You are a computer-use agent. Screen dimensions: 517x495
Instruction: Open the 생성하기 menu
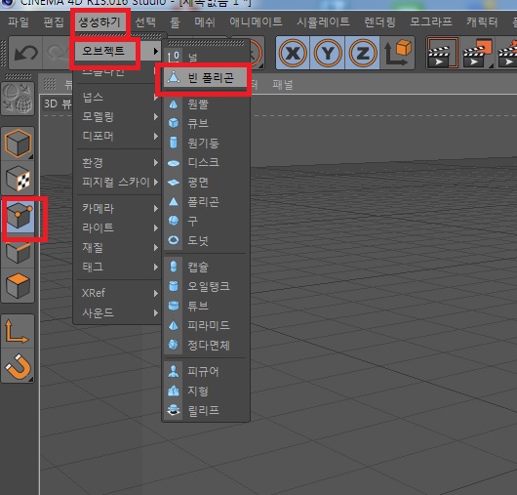(99, 22)
